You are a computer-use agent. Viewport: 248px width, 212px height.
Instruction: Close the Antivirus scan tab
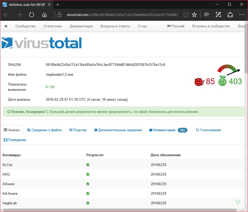pyautogui.click(x=49, y=5)
